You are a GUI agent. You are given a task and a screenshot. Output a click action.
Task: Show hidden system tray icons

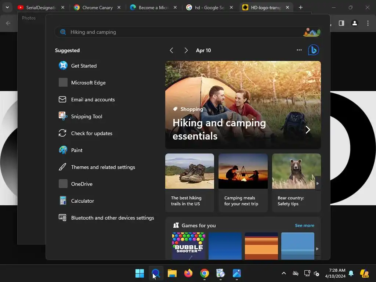tap(284, 273)
